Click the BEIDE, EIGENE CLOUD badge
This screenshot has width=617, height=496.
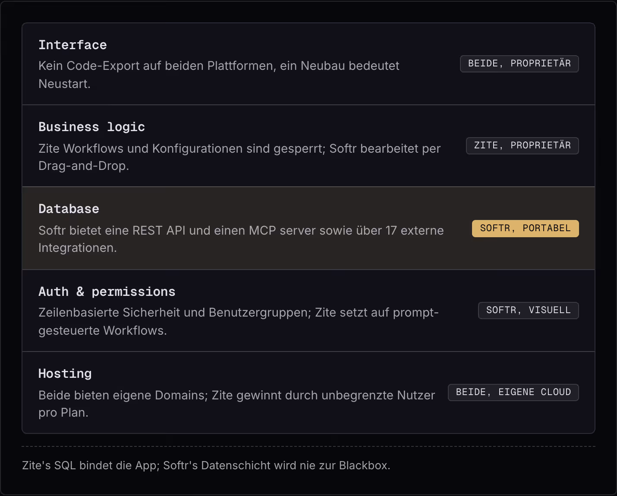tap(513, 392)
